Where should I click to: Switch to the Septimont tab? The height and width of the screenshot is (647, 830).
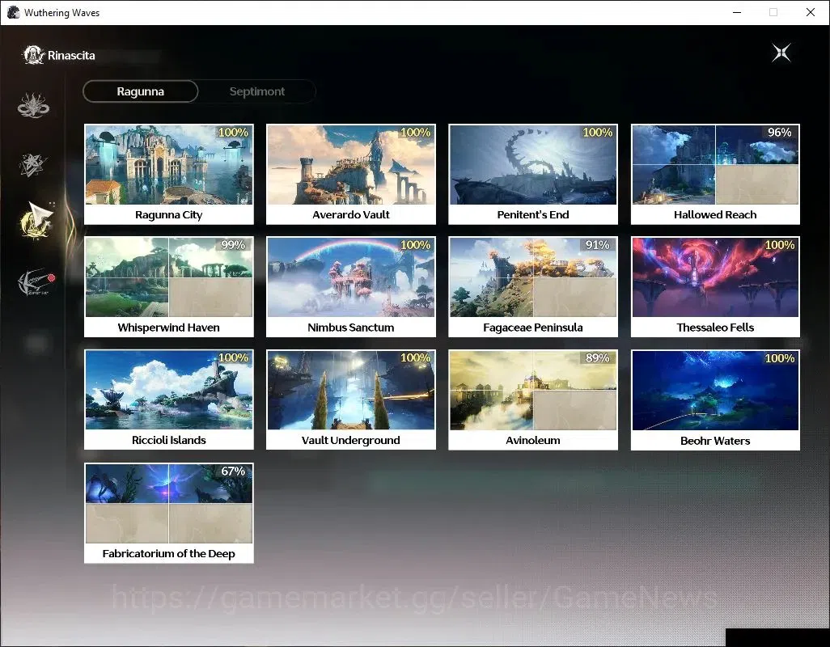coord(257,91)
